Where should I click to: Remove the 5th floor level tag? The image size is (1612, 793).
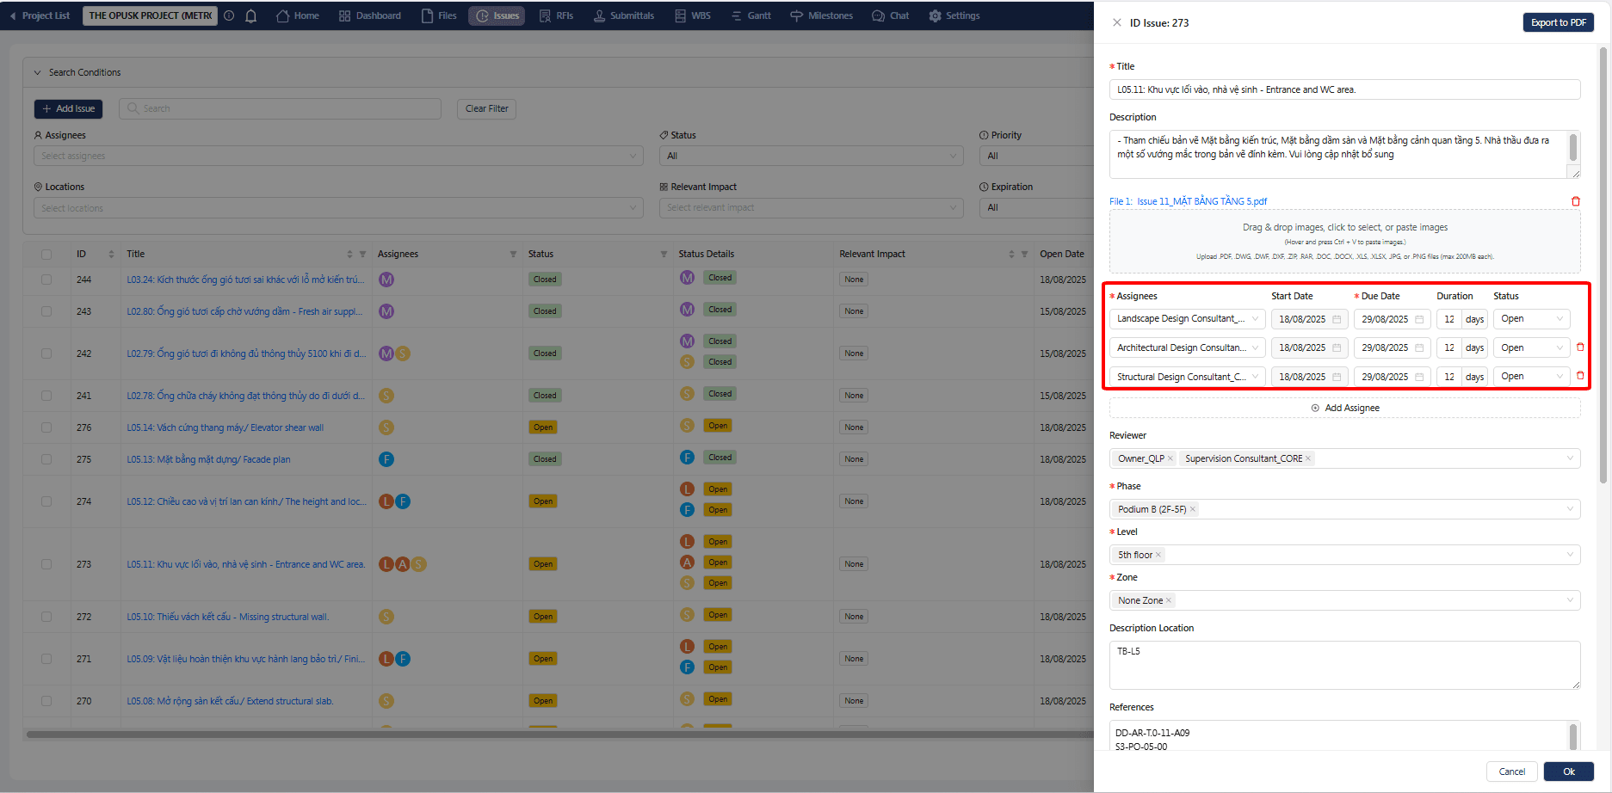[x=1158, y=555]
